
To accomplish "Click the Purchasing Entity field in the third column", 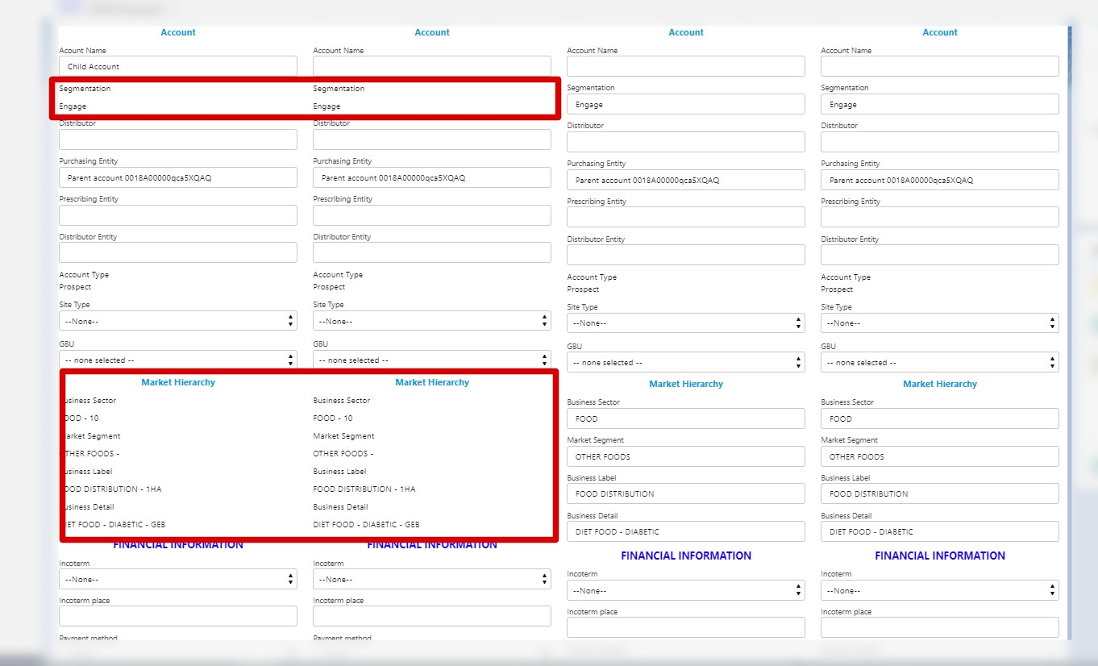I will (x=686, y=180).
